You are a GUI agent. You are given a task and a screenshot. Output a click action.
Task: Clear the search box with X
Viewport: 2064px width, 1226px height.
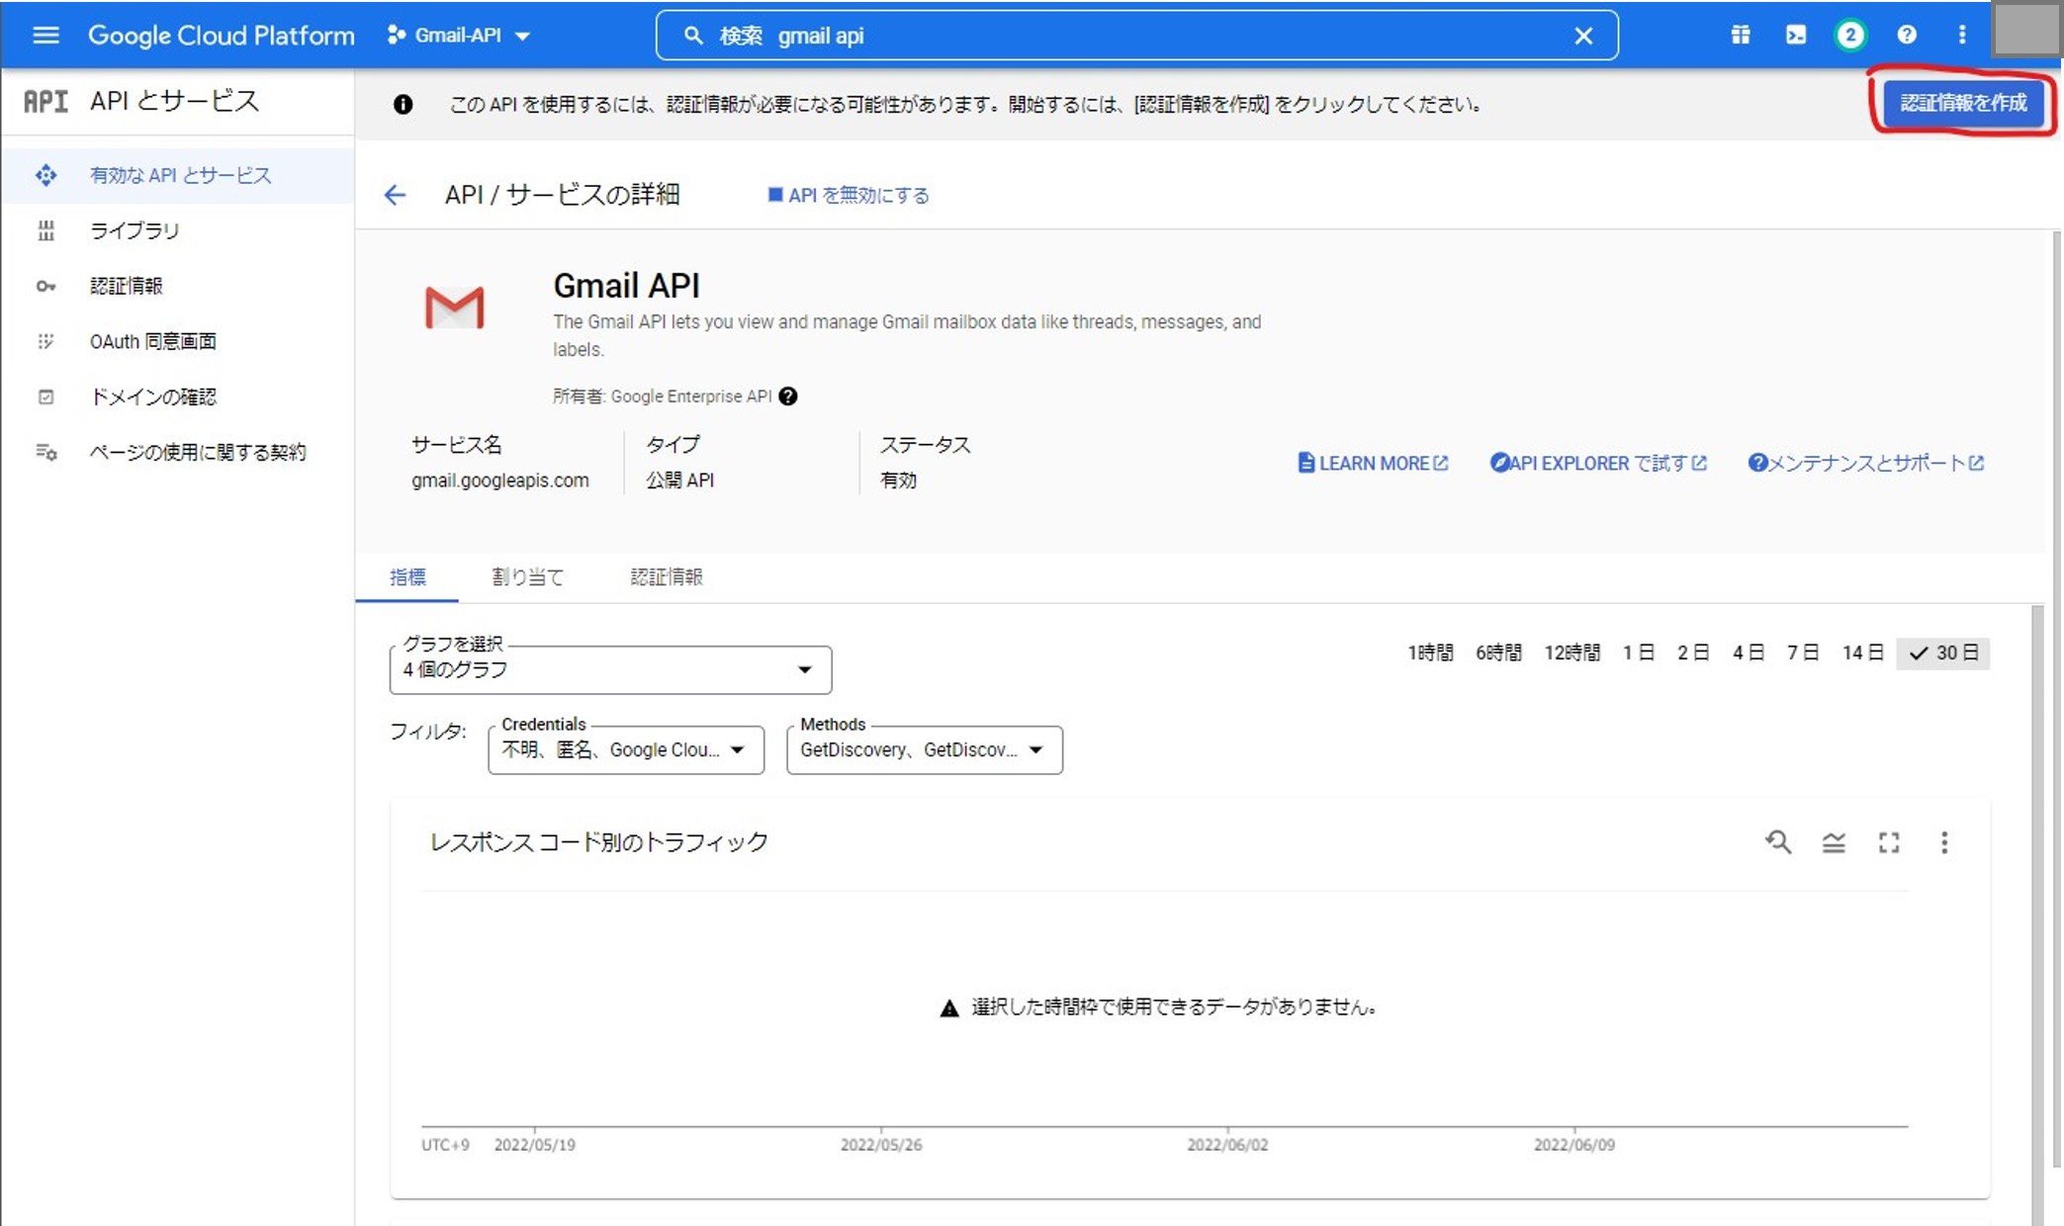1583,36
